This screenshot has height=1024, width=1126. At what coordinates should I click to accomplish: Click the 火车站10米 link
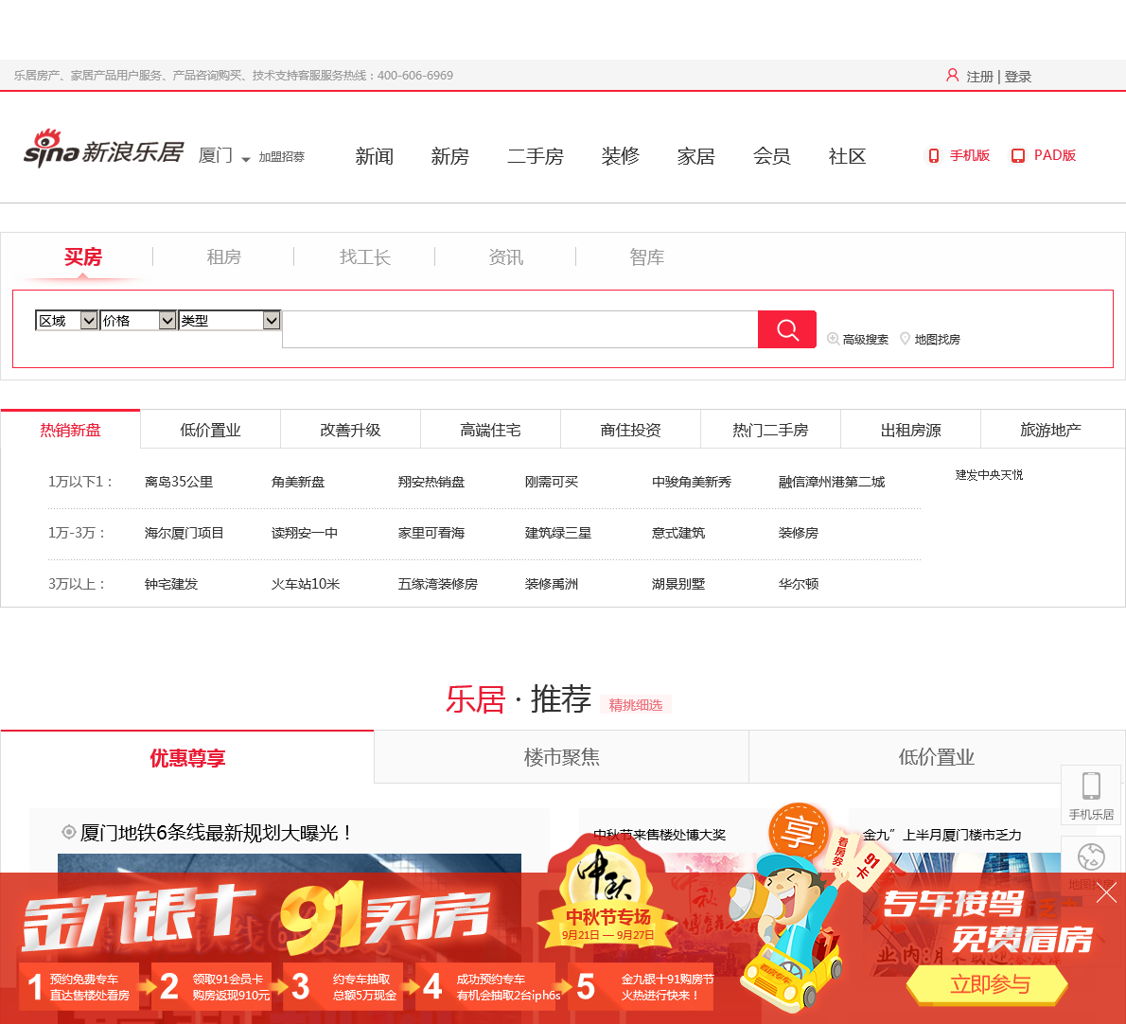pos(306,584)
